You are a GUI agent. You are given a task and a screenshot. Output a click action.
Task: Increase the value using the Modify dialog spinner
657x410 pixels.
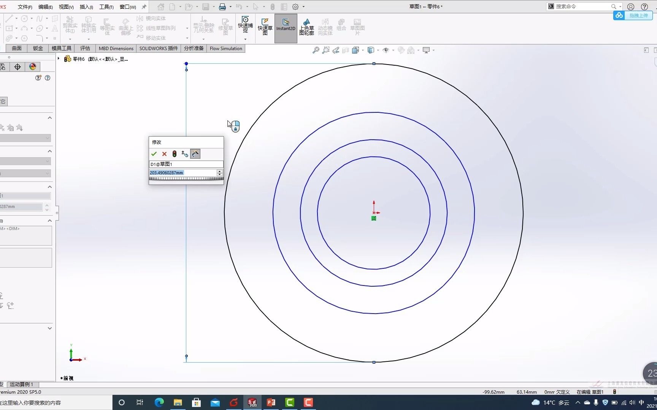219,171
